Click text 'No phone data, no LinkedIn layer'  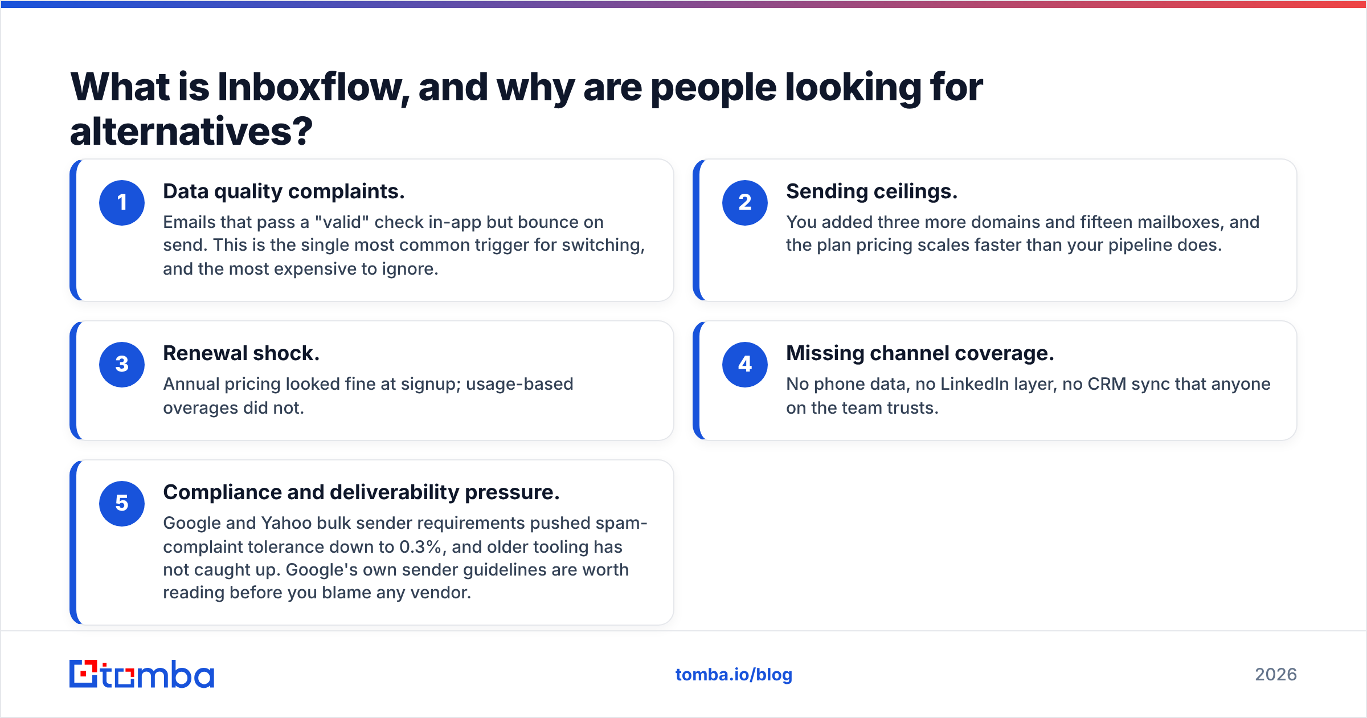[922, 385]
